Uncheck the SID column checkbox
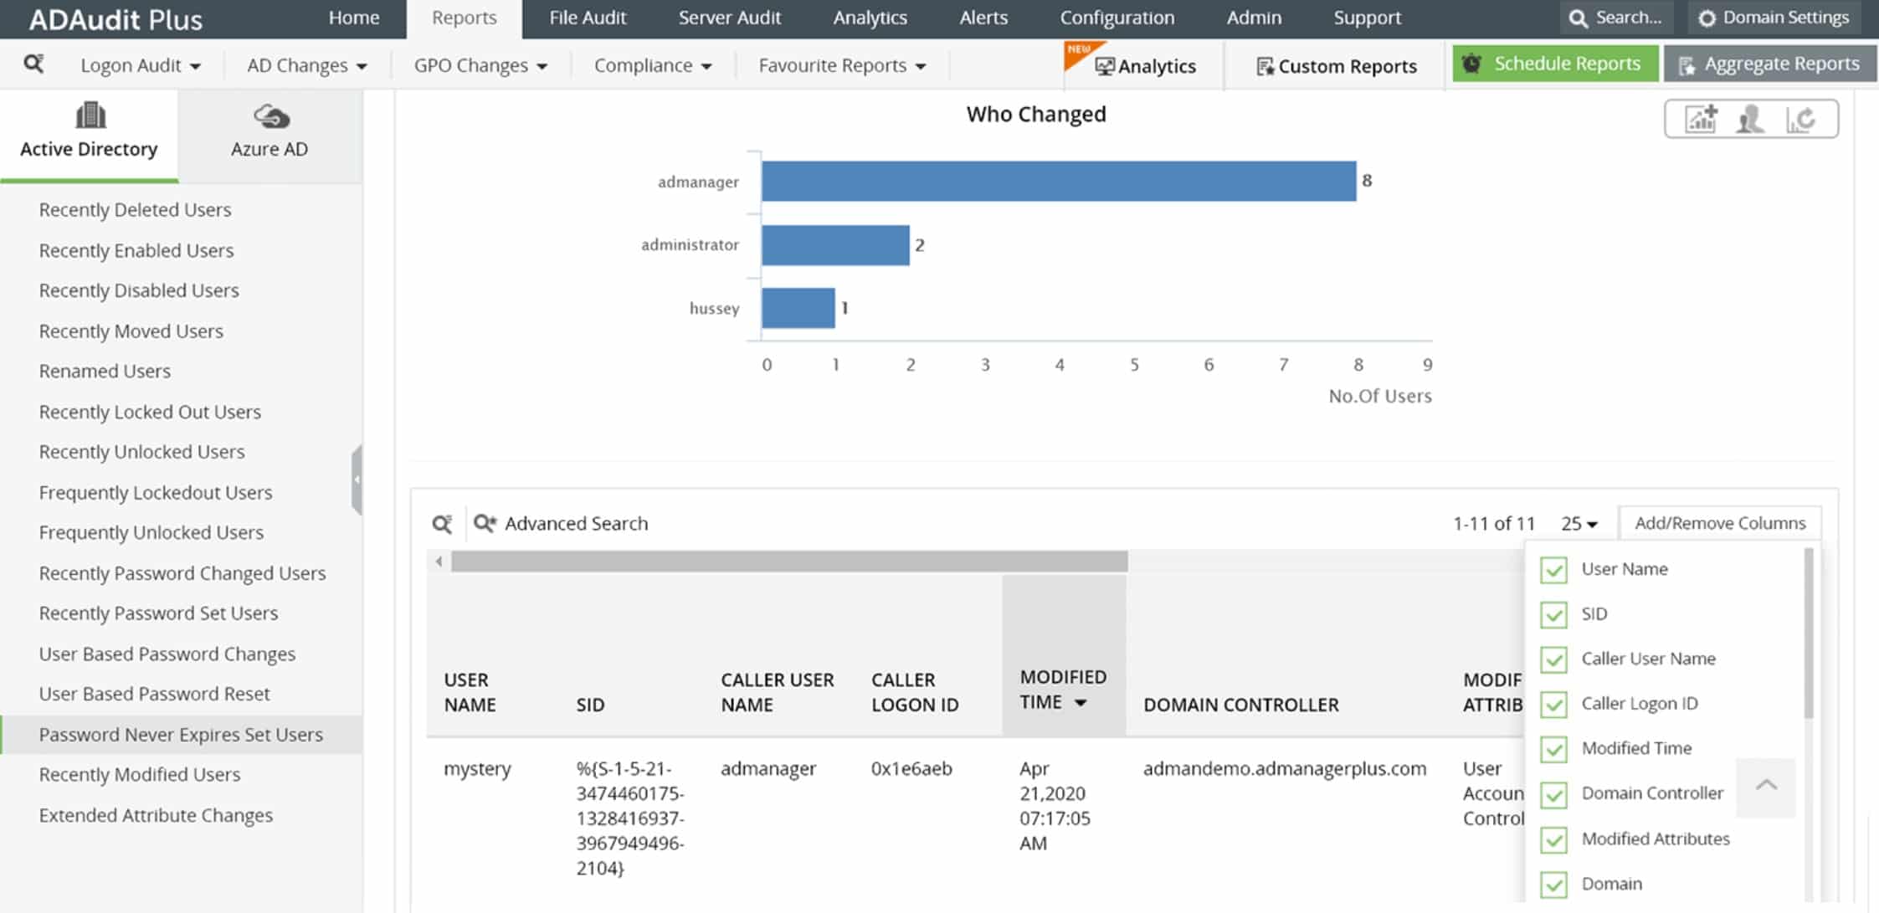 [1553, 614]
